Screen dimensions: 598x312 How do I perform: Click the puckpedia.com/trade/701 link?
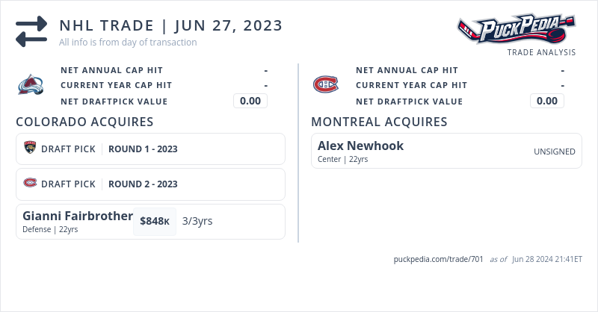coord(438,259)
